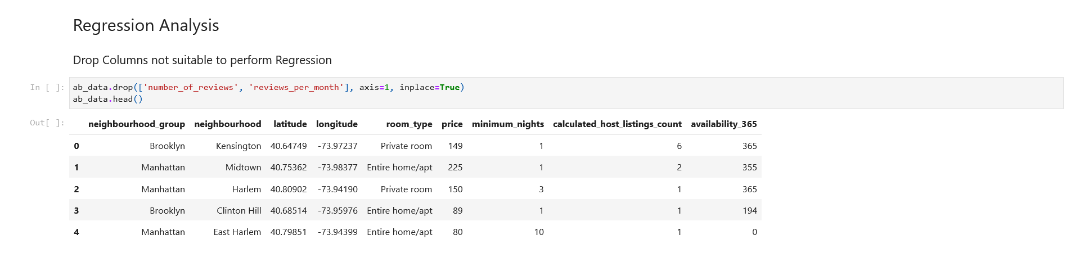Image resolution: width=1080 pixels, height=253 pixels.
Task: Select the In [ ] input prompt
Action: point(47,87)
